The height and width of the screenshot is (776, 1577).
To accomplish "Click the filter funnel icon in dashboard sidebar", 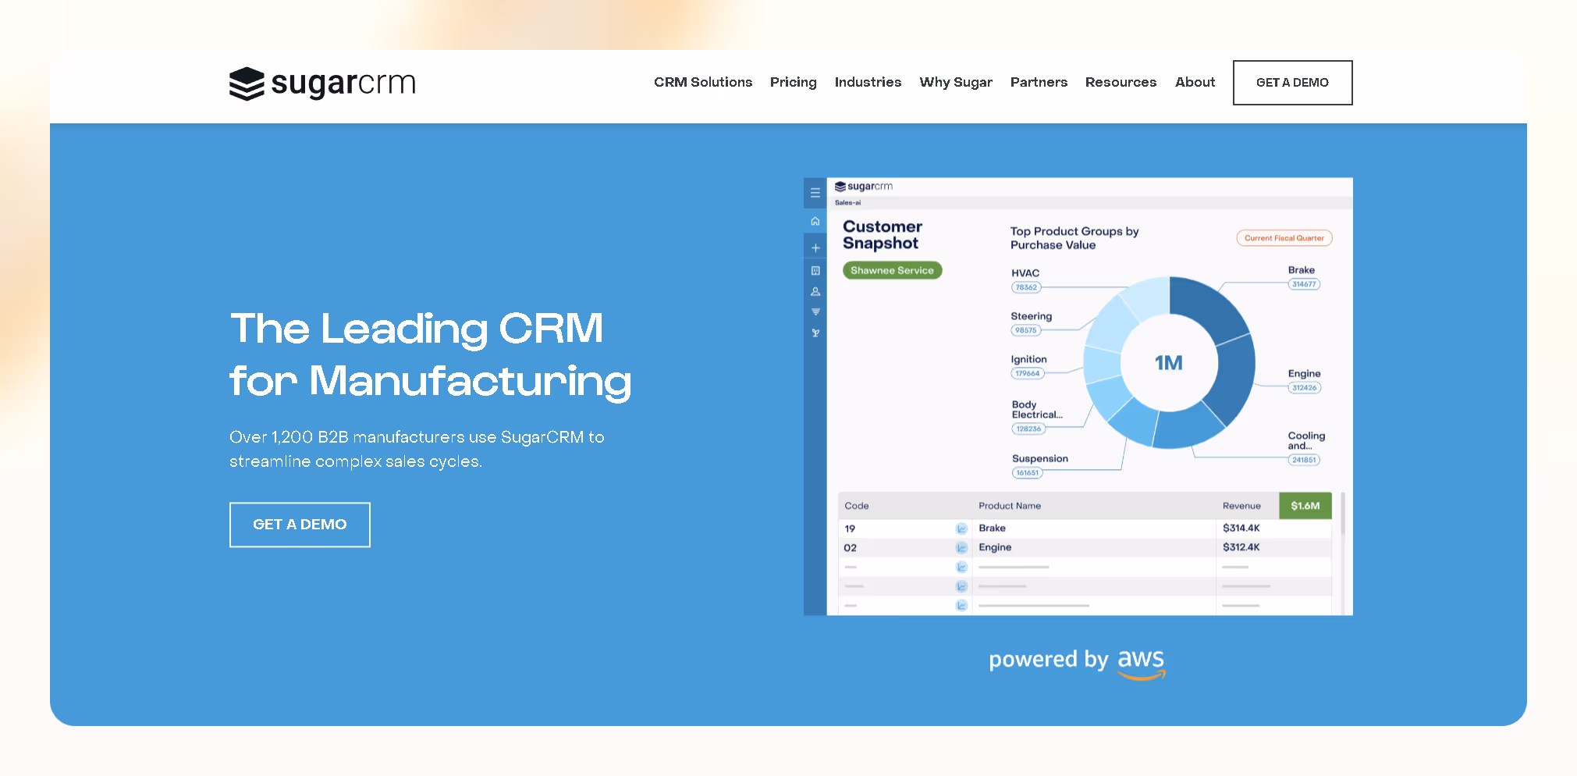I will tap(815, 311).
